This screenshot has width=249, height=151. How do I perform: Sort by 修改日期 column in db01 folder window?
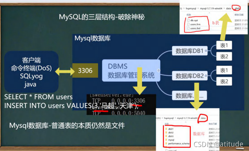pyautogui.click(x=213, y=124)
